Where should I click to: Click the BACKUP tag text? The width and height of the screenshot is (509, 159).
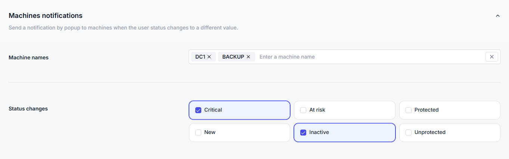233,57
